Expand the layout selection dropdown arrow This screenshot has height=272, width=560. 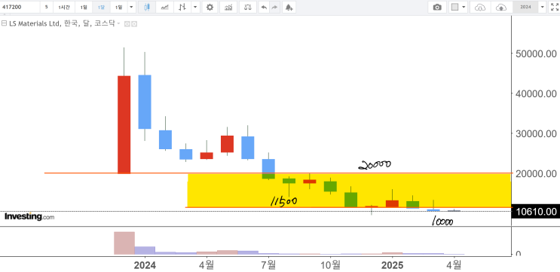coord(464,7)
